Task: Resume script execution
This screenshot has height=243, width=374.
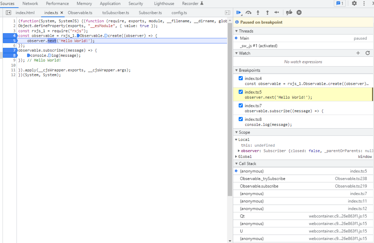Action: coord(239,13)
